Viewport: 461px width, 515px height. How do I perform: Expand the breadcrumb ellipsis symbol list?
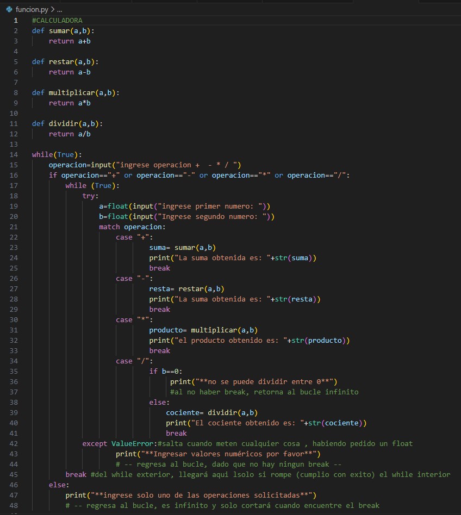[x=60, y=9]
